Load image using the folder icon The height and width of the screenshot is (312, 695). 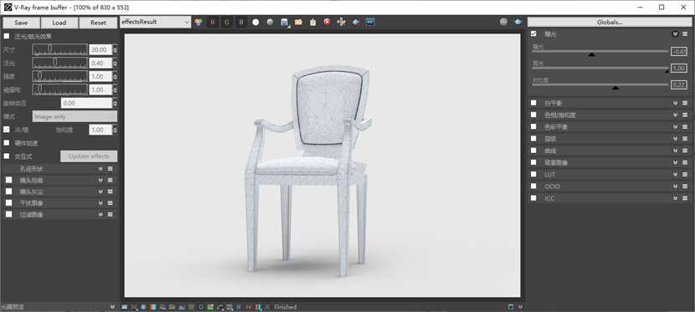point(298,22)
